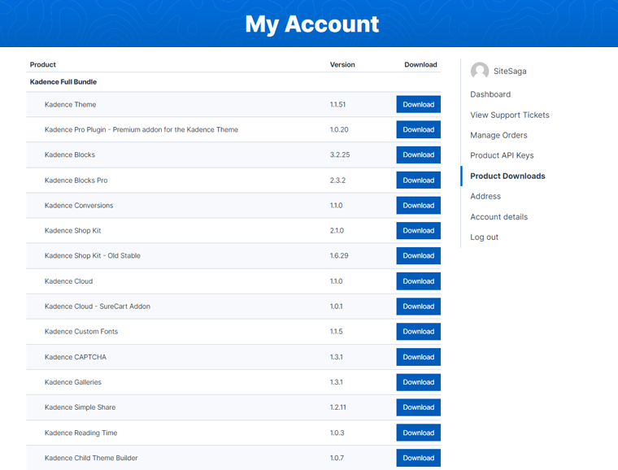Download Kadence Child Theme Builder

coord(418,458)
